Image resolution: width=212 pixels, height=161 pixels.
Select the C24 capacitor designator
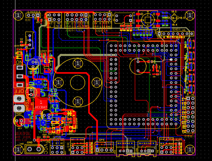[48, 142]
